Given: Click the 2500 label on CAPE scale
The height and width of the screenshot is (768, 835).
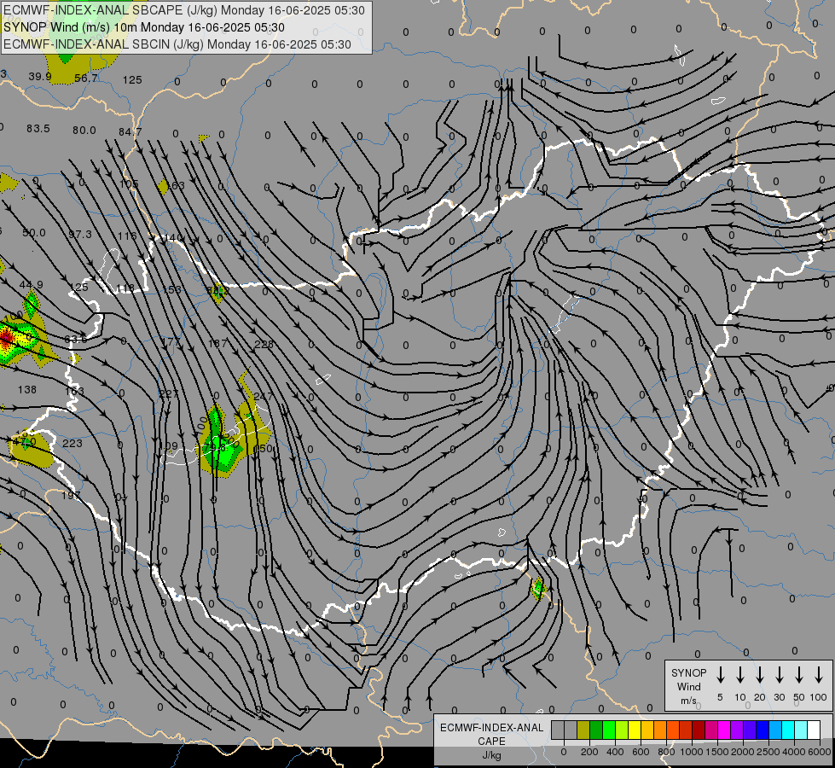Looking at the screenshot, I should pos(768,752).
